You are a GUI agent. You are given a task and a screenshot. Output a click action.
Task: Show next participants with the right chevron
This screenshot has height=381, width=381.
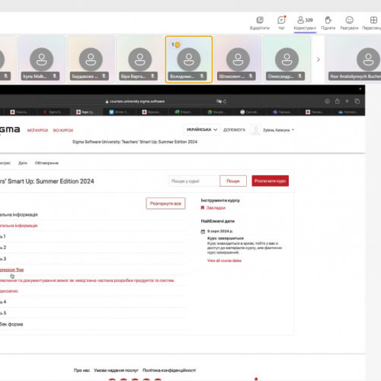point(319,59)
